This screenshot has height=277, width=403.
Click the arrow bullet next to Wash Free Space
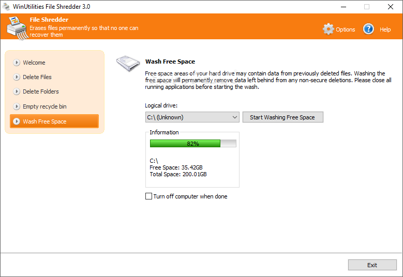coord(17,121)
